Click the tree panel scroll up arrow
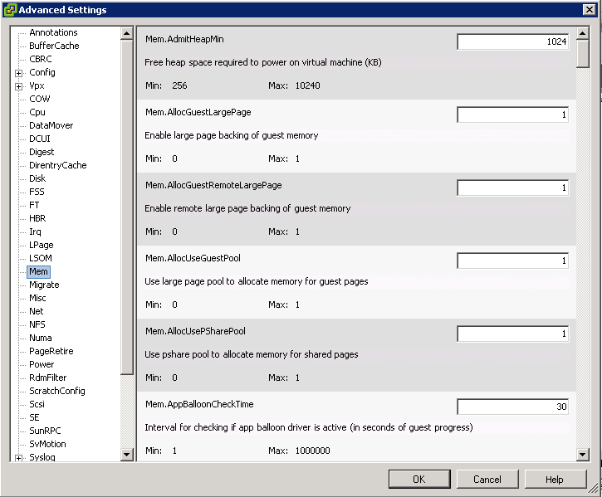This screenshot has width=602, height=497. [126, 33]
